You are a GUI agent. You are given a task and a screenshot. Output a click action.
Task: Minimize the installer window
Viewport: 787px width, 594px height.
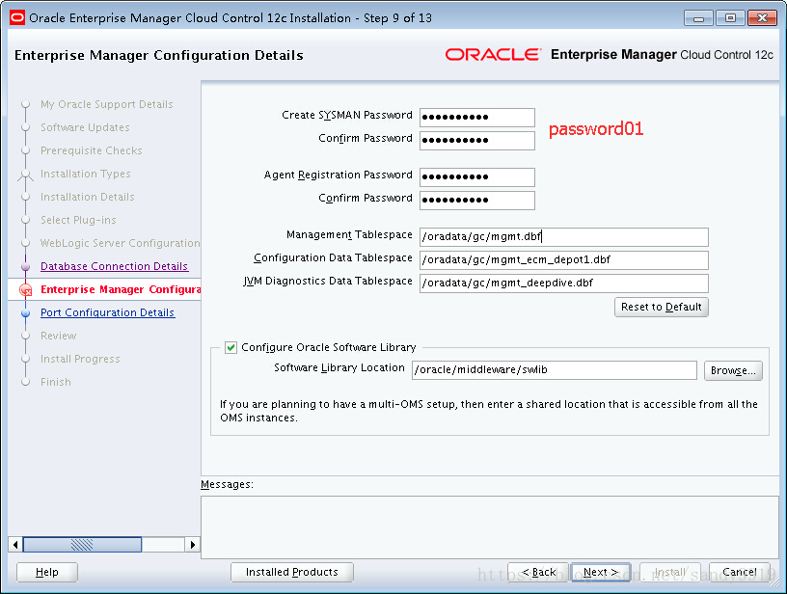[x=698, y=18]
